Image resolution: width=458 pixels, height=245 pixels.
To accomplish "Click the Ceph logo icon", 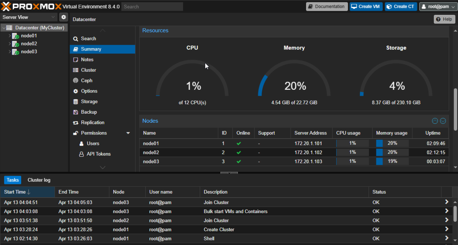I will click(x=75, y=80).
